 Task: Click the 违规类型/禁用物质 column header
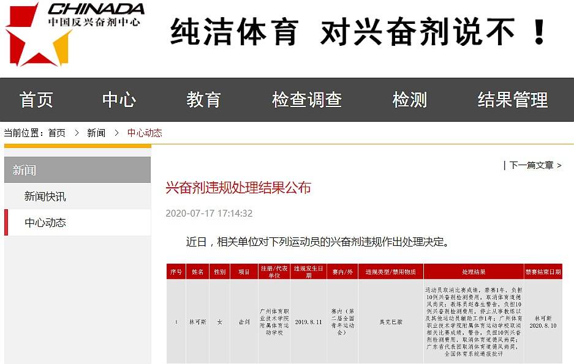(391, 272)
